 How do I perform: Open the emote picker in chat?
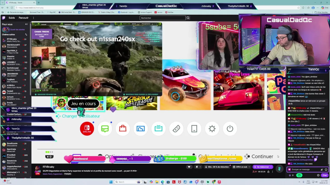point(326,170)
